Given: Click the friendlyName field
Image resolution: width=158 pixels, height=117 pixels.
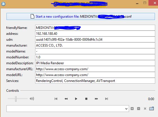Looking at the screenshot, I should click(x=95, y=28).
